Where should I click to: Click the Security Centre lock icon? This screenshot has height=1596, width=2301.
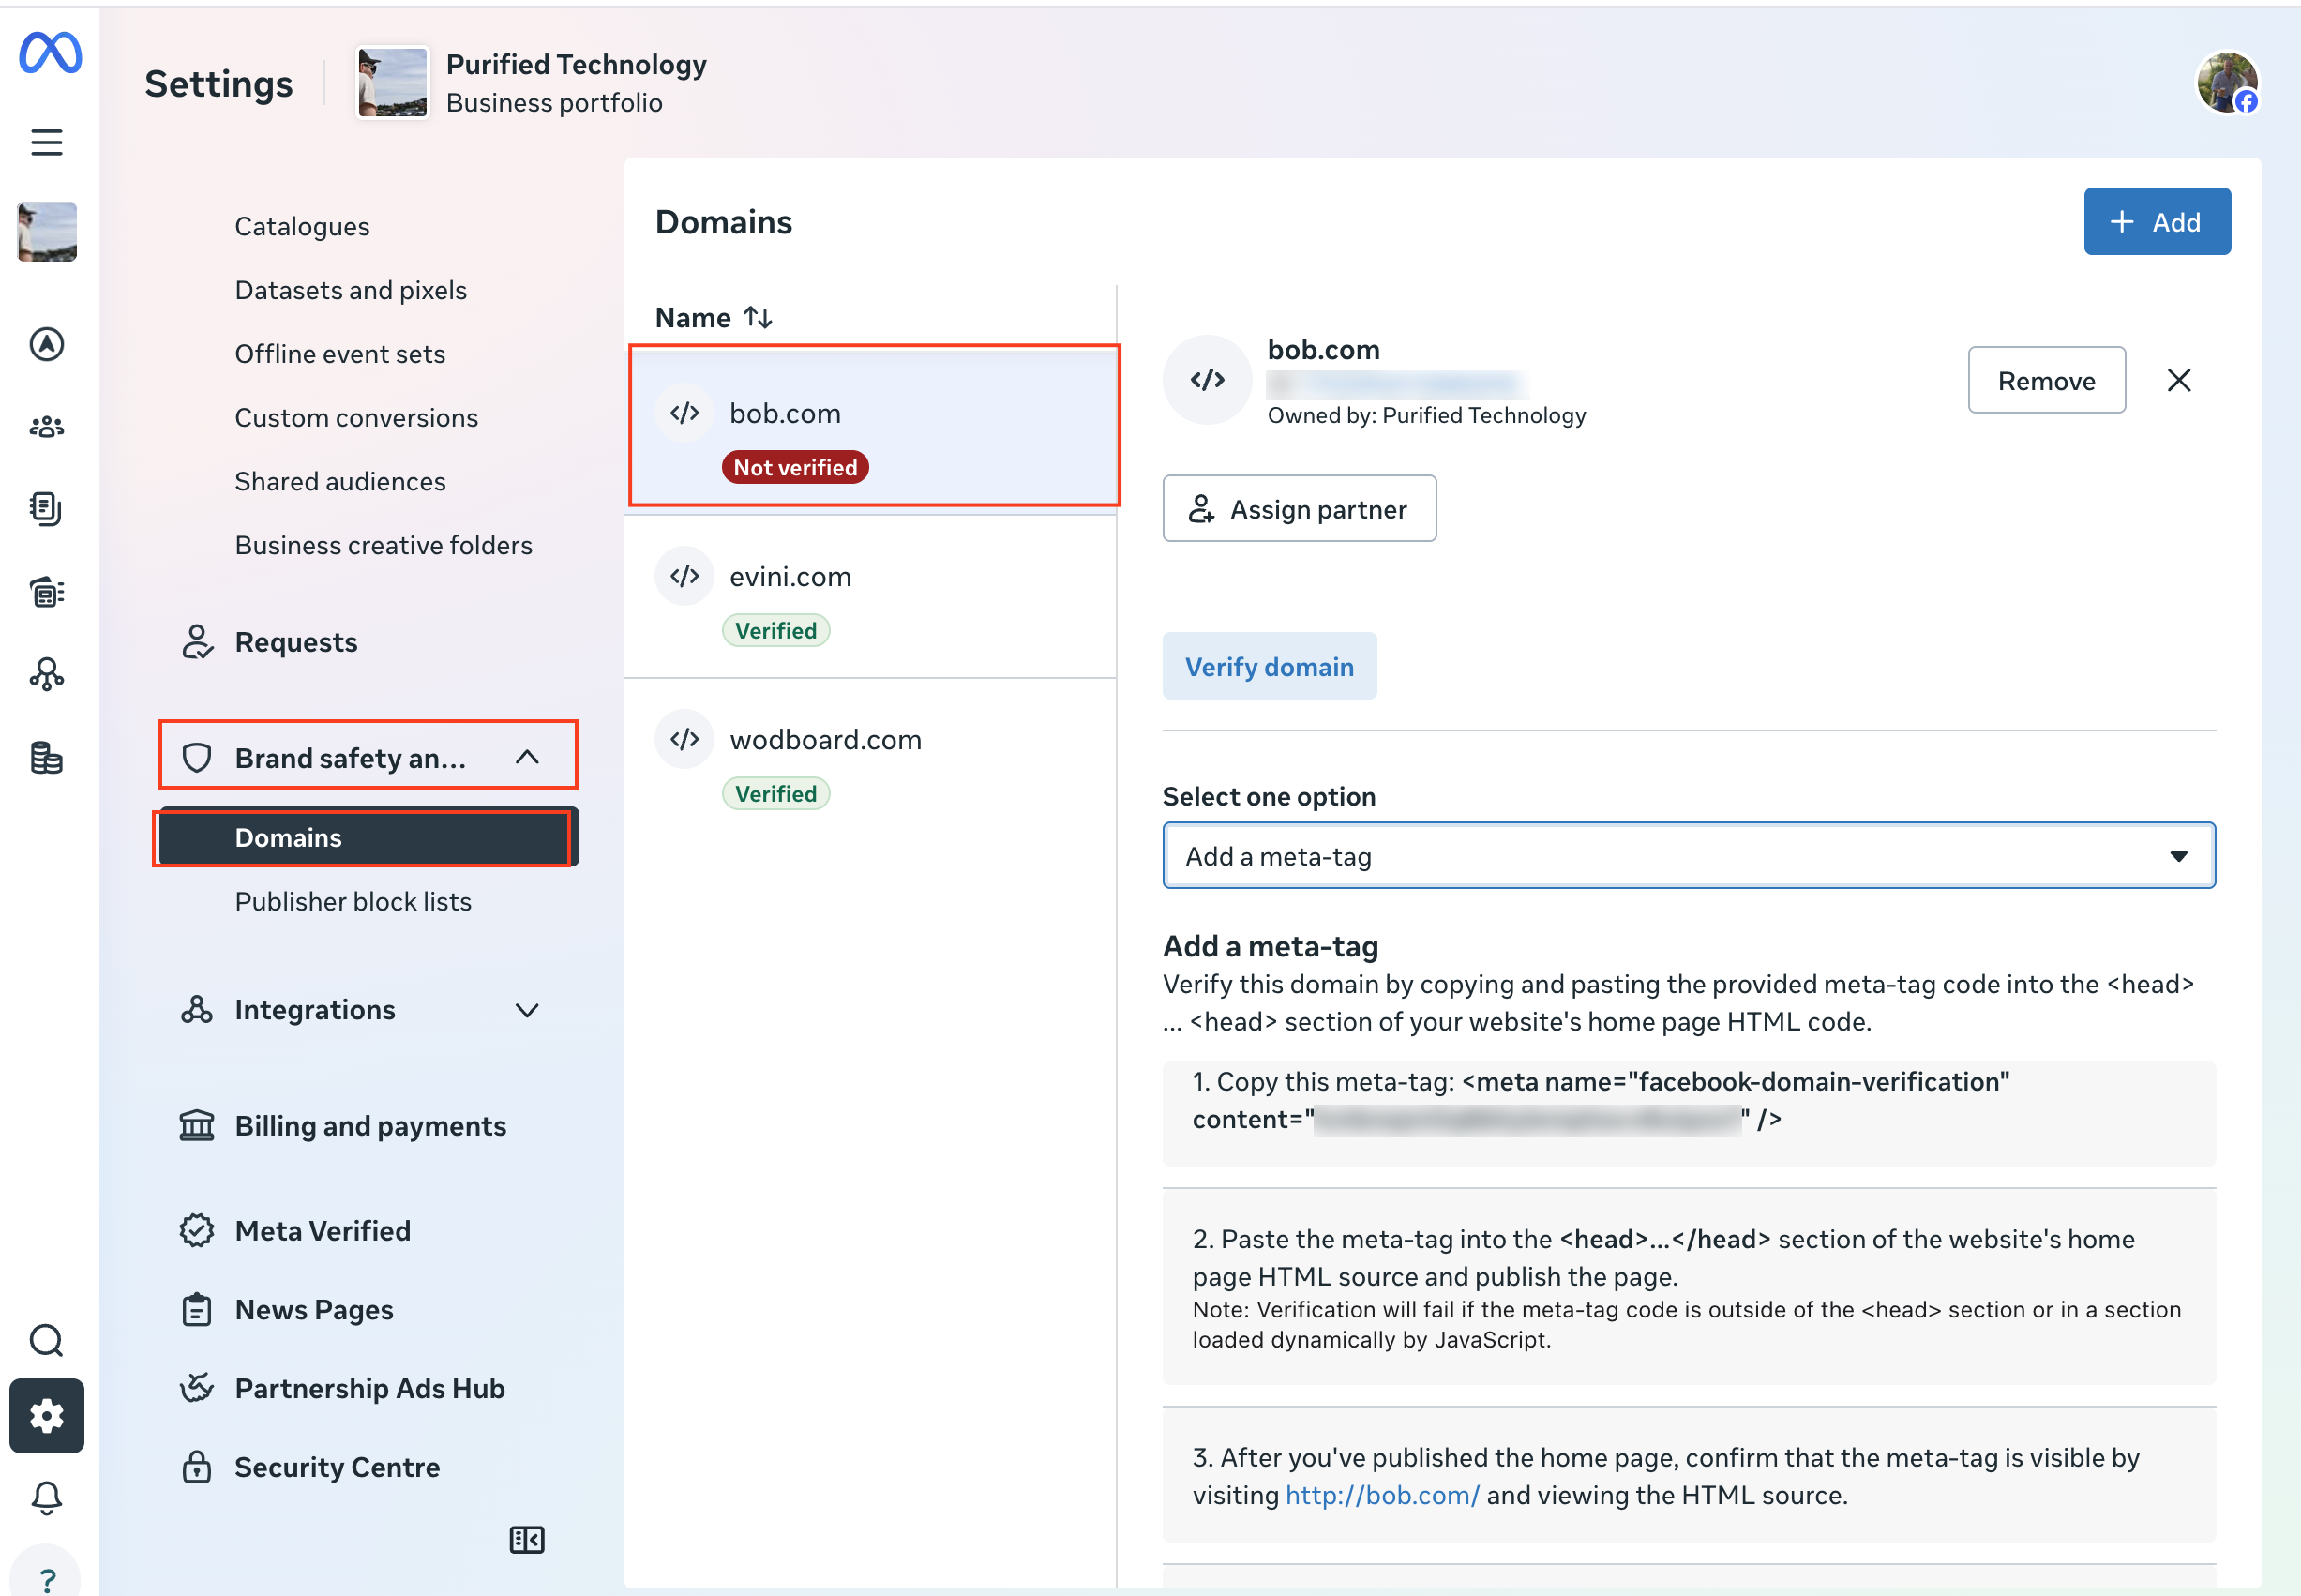point(197,1467)
